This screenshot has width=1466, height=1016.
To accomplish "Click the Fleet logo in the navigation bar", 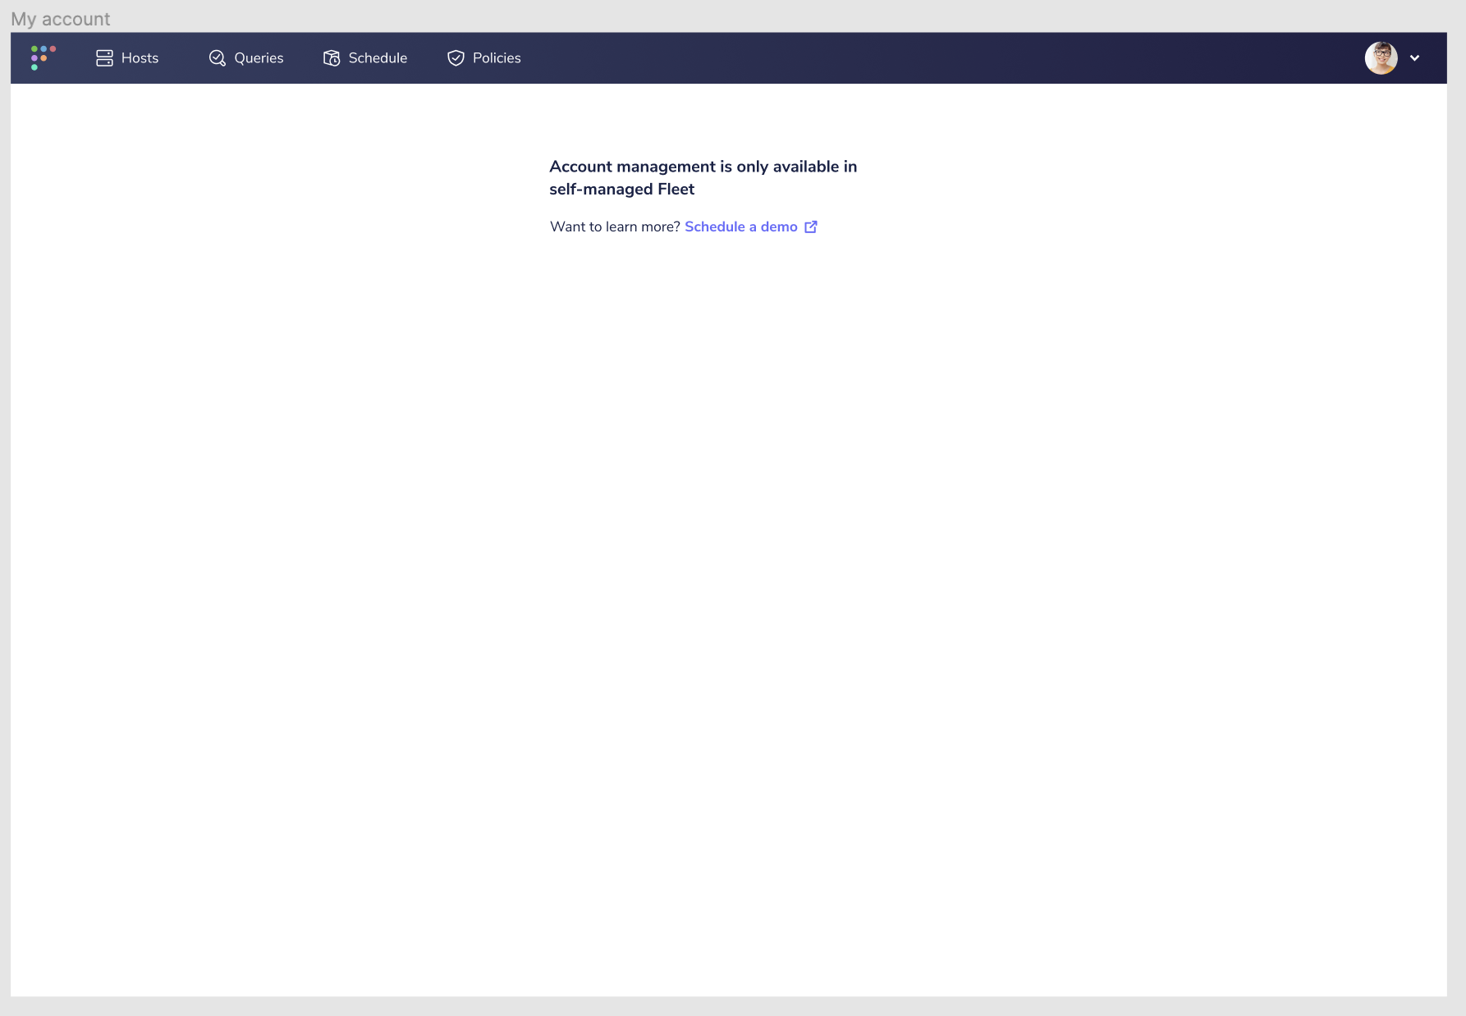I will coord(43,57).
